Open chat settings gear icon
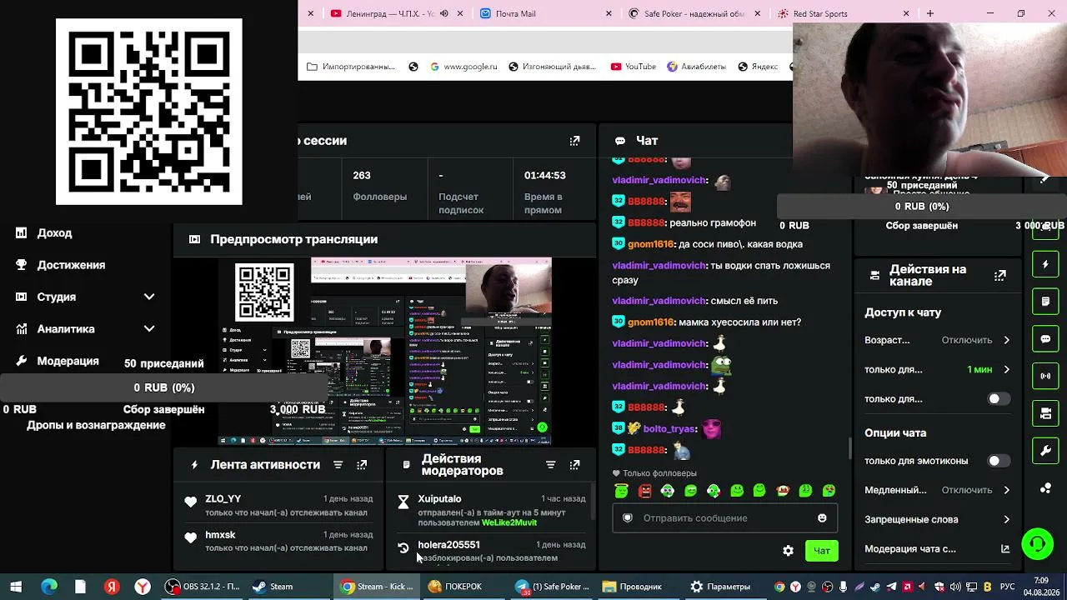The height and width of the screenshot is (600, 1067). [788, 551]
